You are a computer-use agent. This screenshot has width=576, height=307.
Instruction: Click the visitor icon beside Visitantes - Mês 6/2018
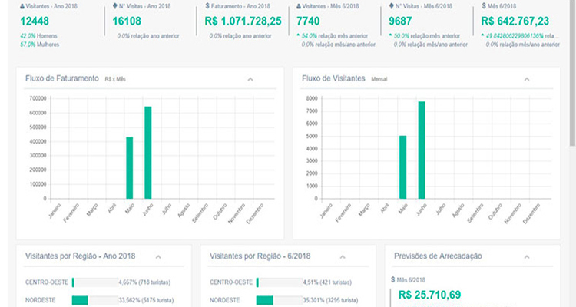coord(299,6)
